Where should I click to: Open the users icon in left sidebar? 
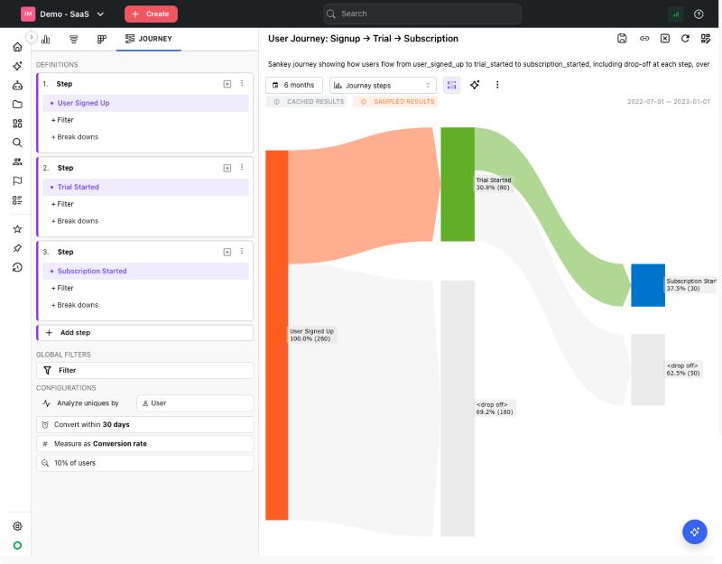click(17, 162)
